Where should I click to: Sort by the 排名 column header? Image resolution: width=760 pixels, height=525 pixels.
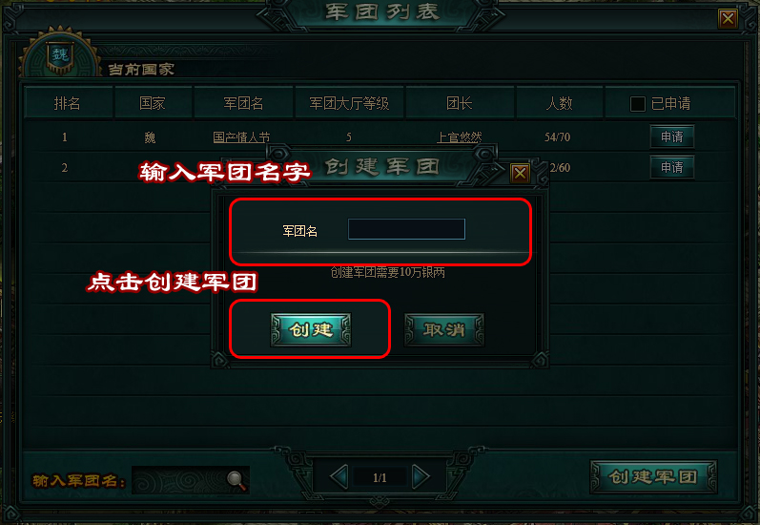68,103
